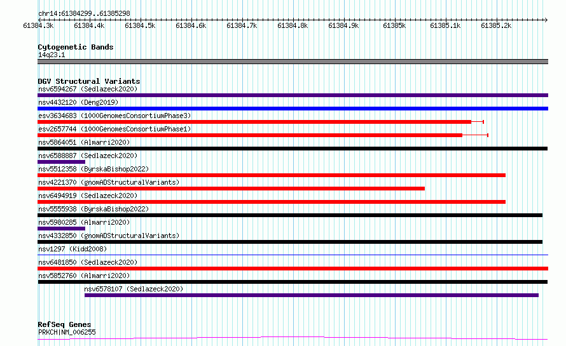Click the 14q23.1 band label
Viewport: 566px width, 346px height.
pyautogui.click(x=52, y=55)
